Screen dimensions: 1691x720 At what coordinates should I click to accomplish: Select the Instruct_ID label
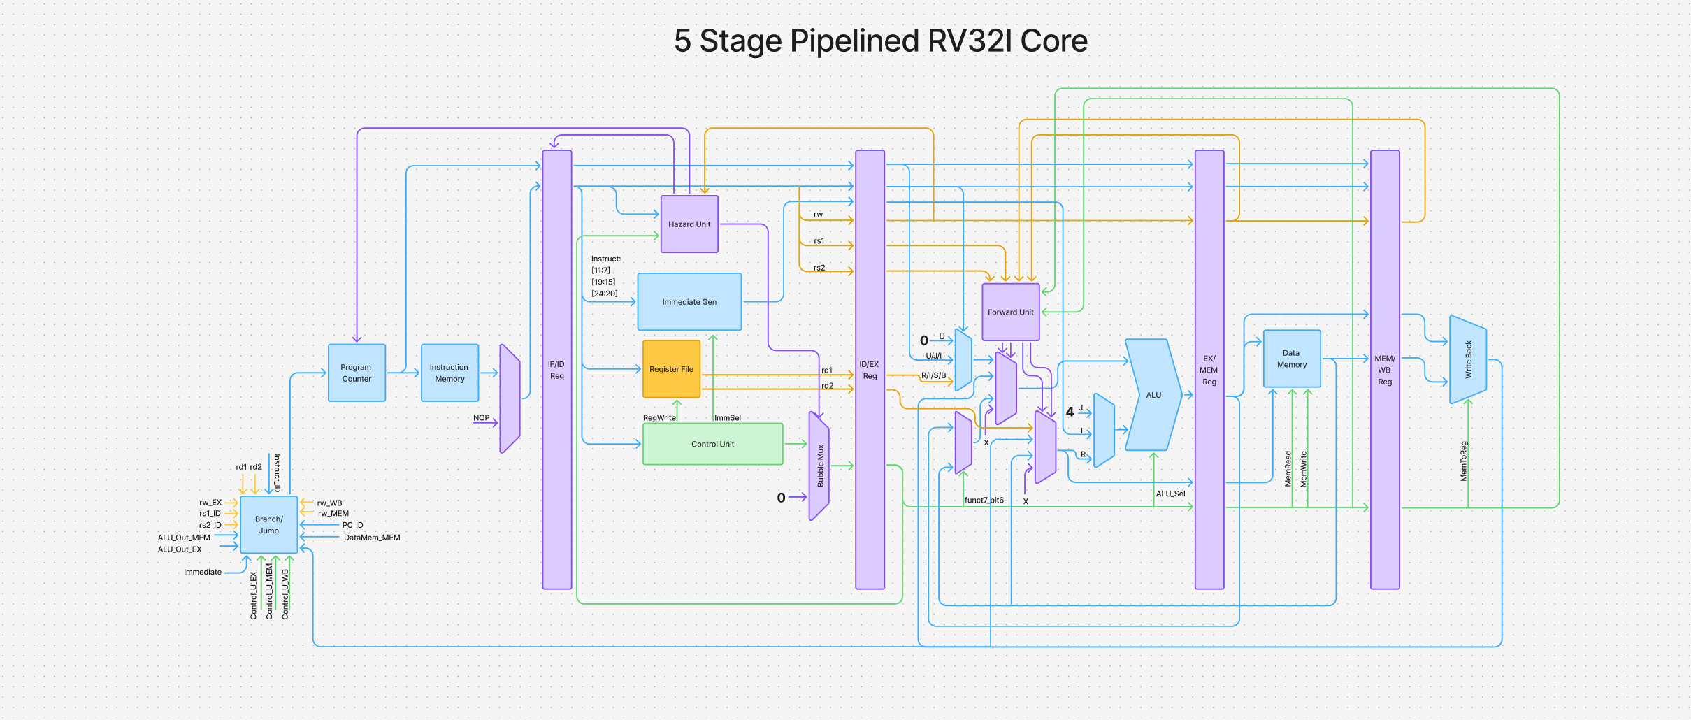click(x=278, y=473)
